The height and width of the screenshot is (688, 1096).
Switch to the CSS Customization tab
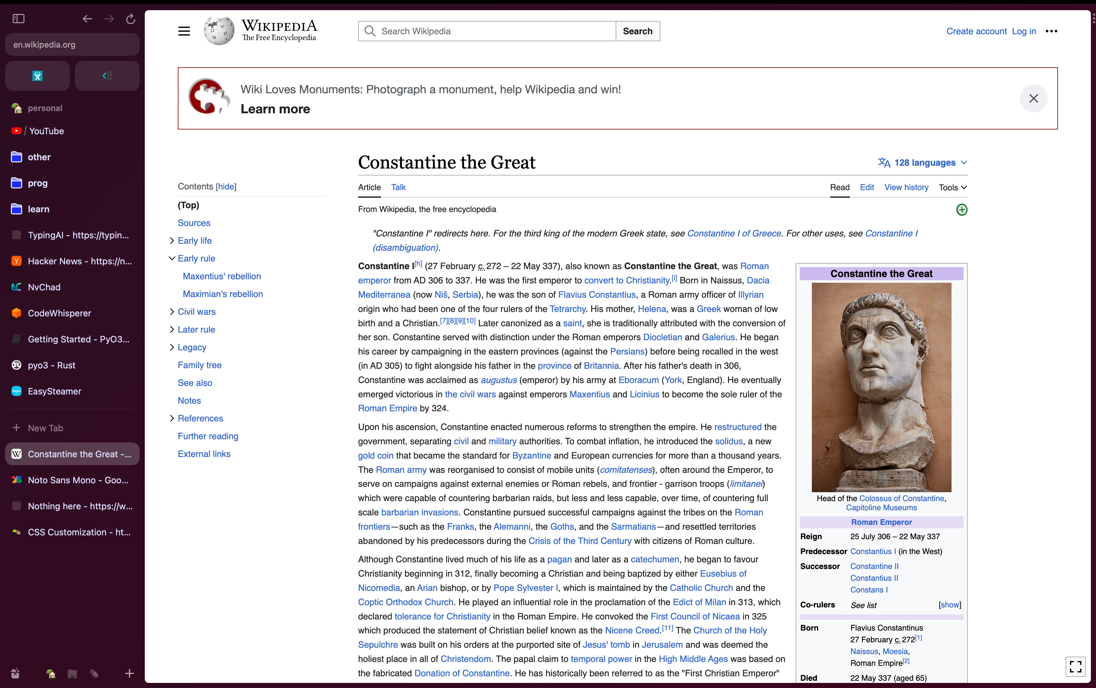coord(72,532)
